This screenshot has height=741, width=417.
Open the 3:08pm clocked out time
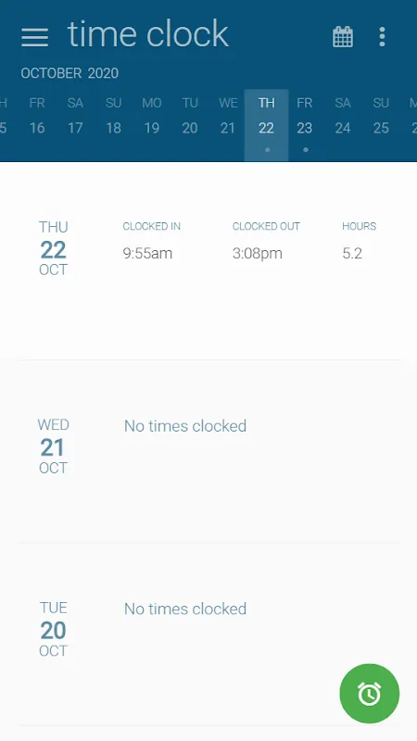tap(258, 253)
